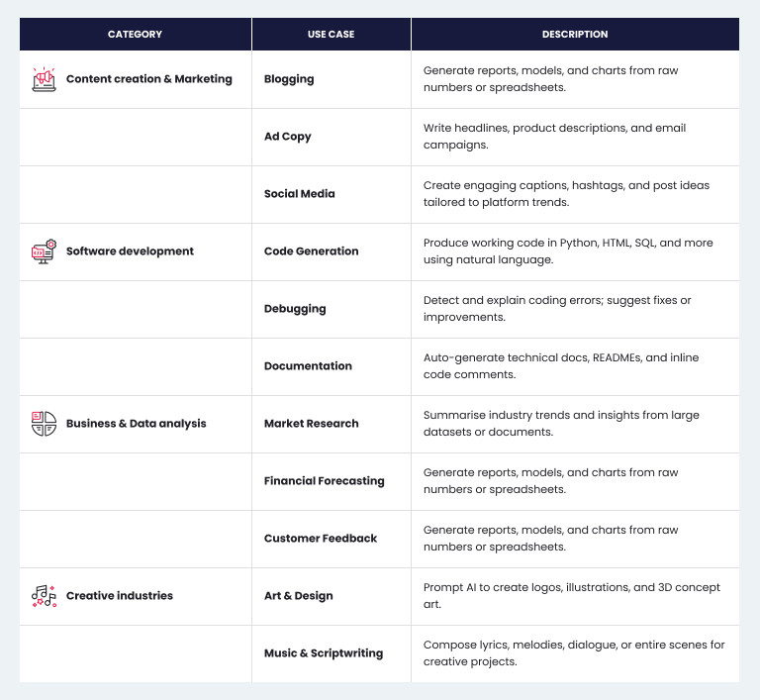Click the USE CASE column header
This screenshot has width=760, height=700.
click(x=331, y=34)
